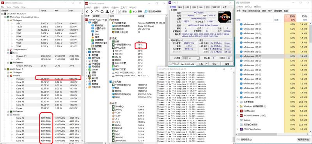
Task: Click the Refresh icon in AIDA64 toolbar
Action: (102, 12)
